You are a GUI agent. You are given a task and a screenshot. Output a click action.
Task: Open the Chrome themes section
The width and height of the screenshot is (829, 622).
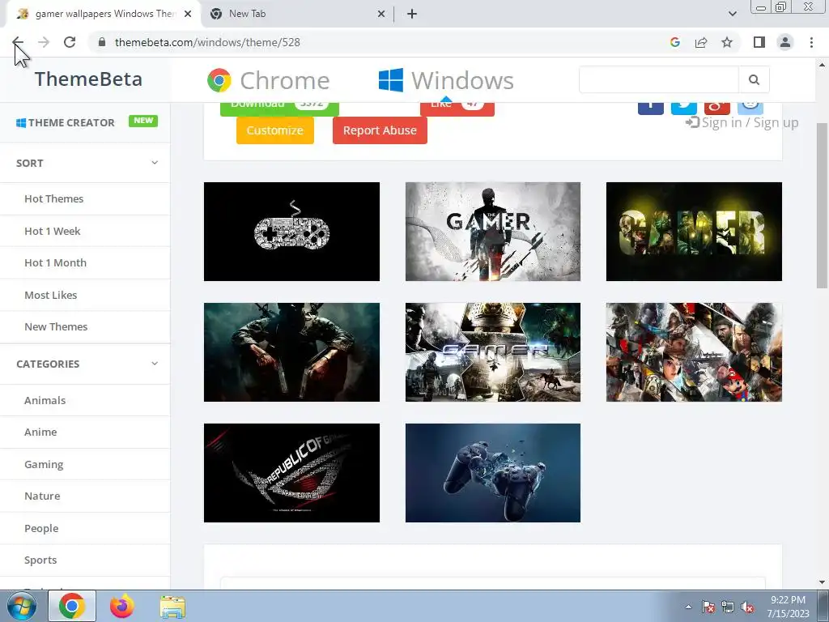point(268,80)
